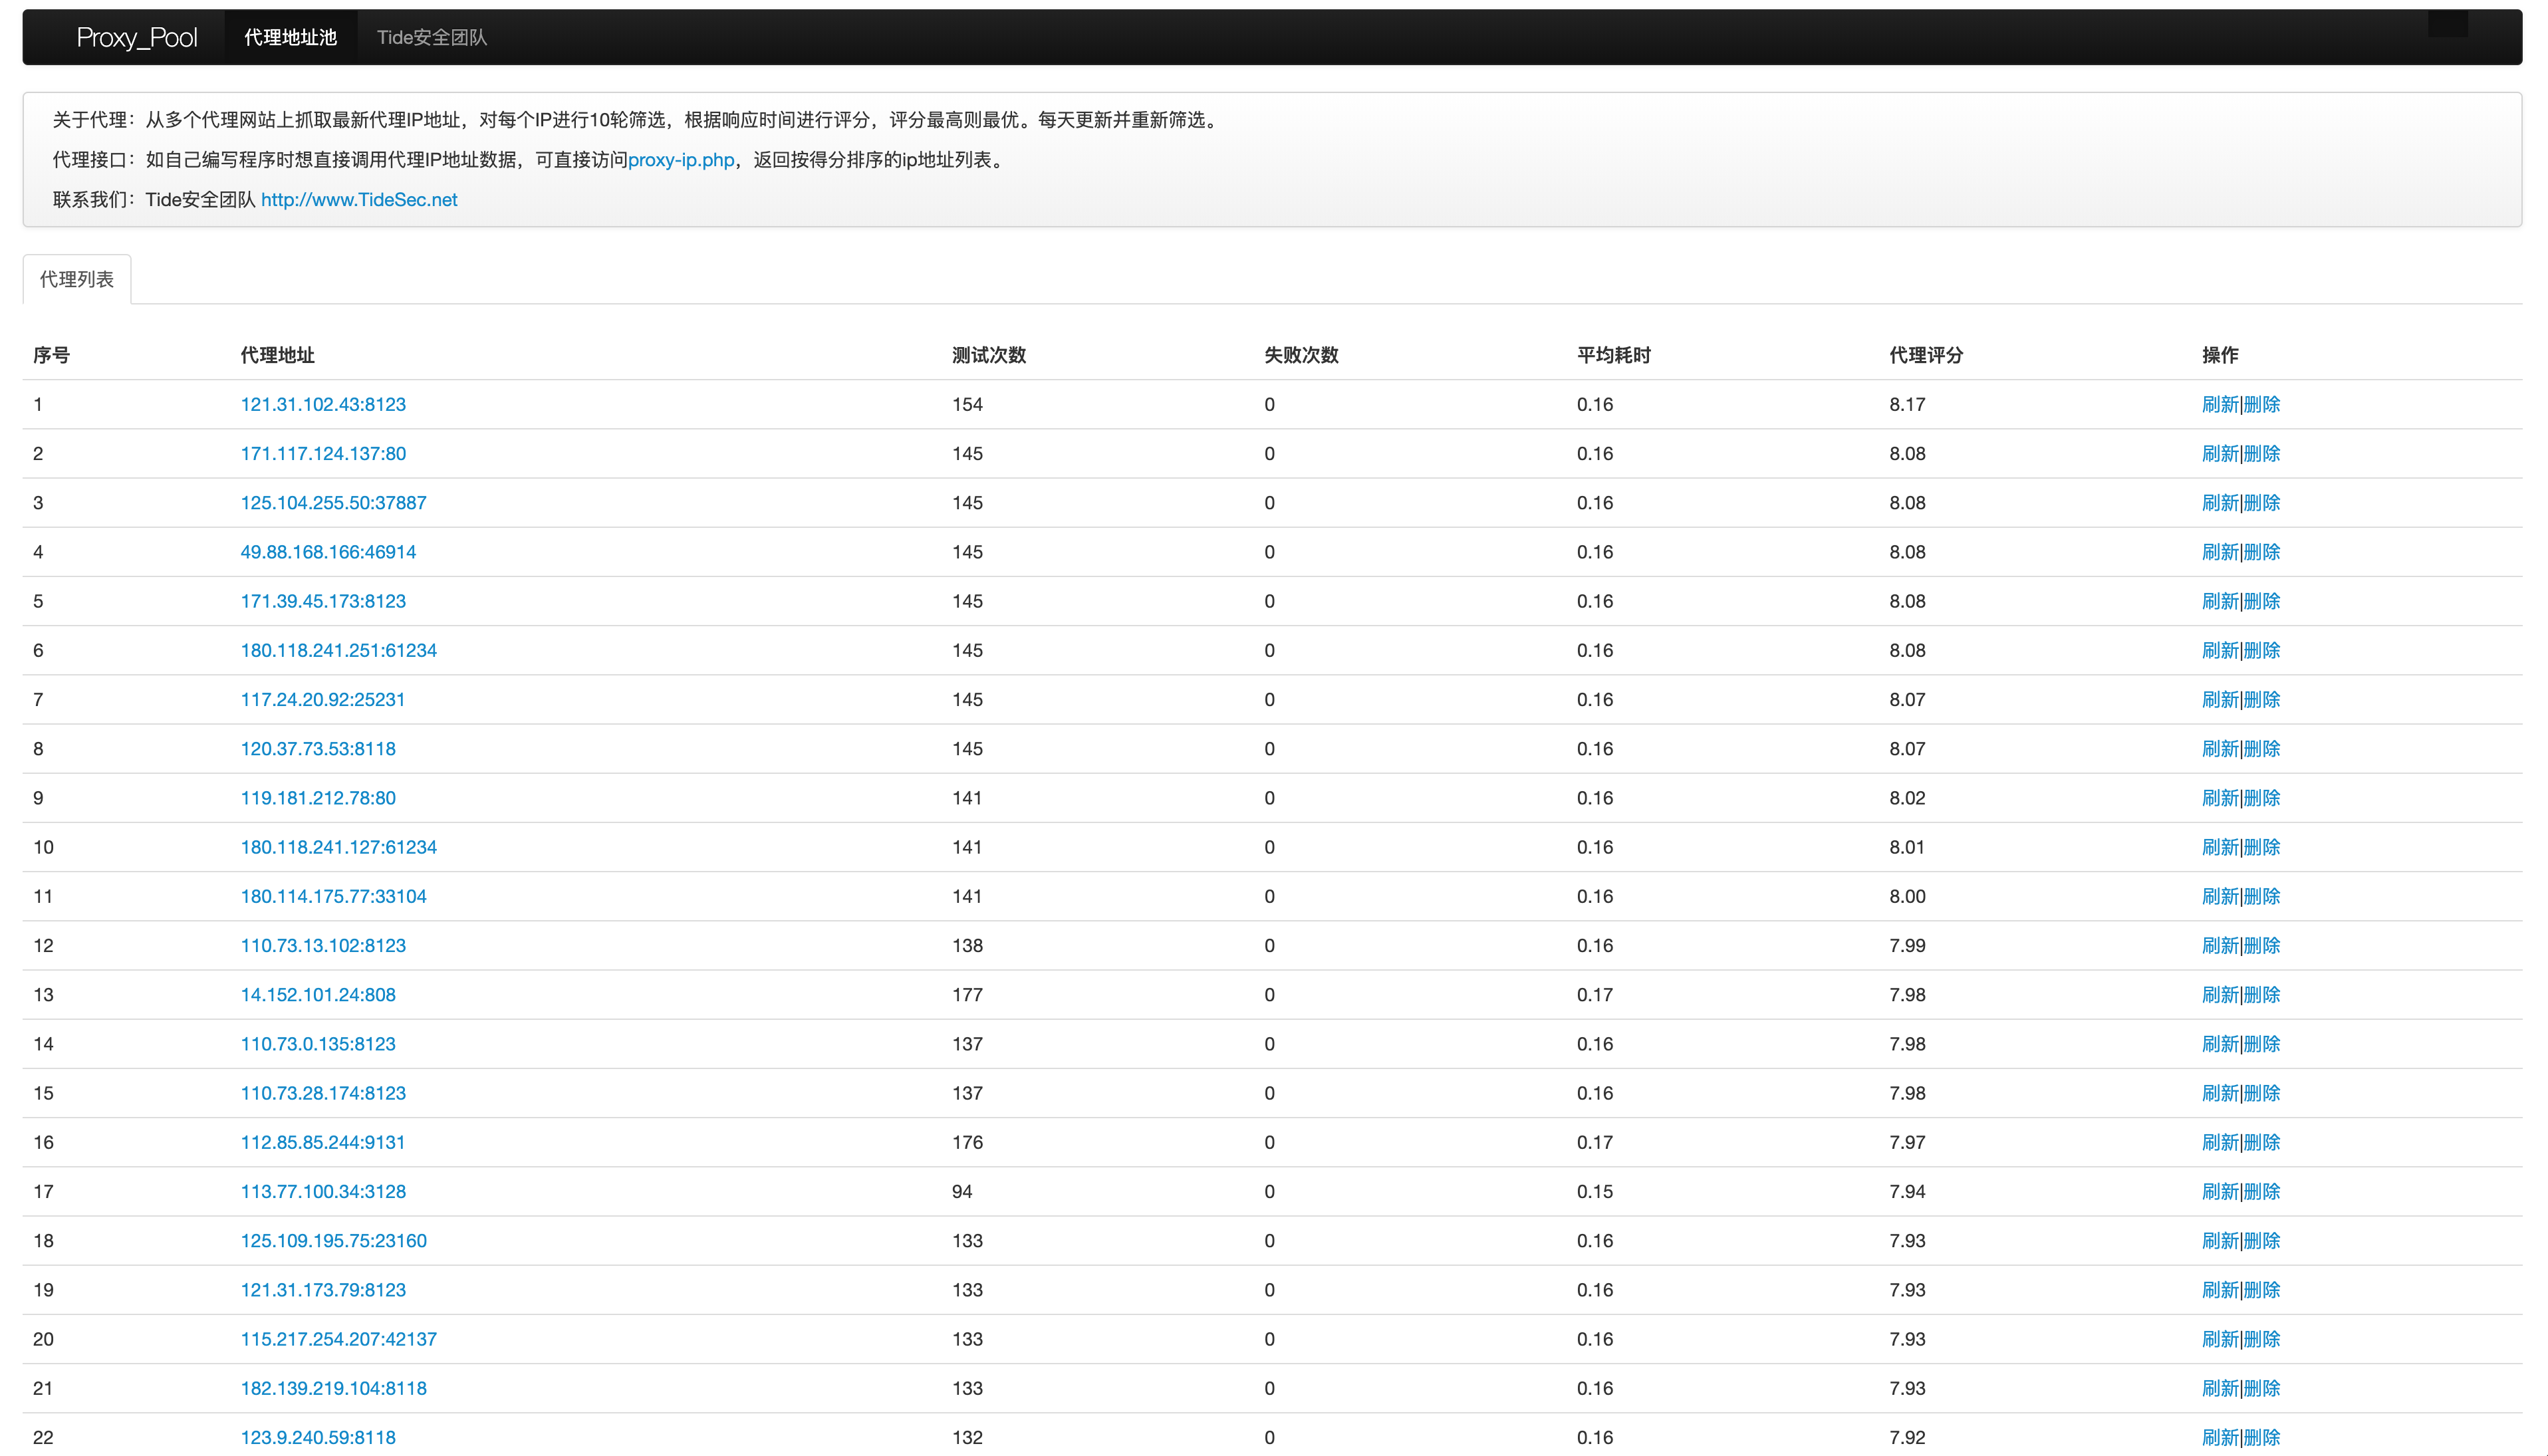Image resolution: width=2548 pixels, height=1456 pixels.
Task: Click the dark button at navbar right
Action: click(2447, 24)
